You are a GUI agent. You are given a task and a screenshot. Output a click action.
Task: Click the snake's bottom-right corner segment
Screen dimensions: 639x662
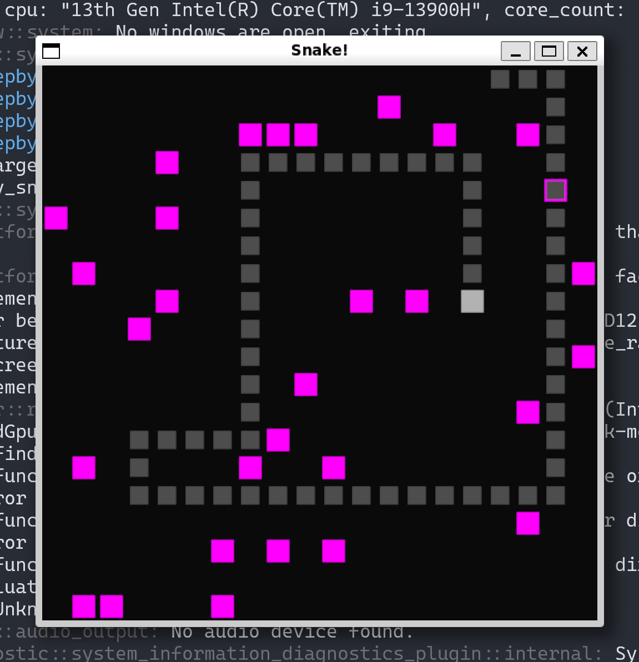tap(556, 496)
